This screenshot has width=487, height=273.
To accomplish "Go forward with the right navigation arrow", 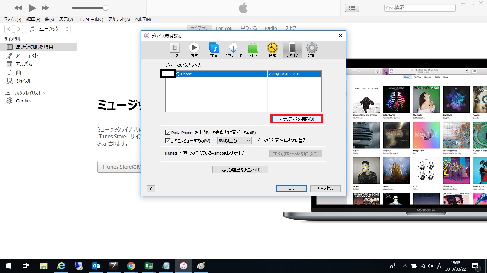I will click(19, 29).
